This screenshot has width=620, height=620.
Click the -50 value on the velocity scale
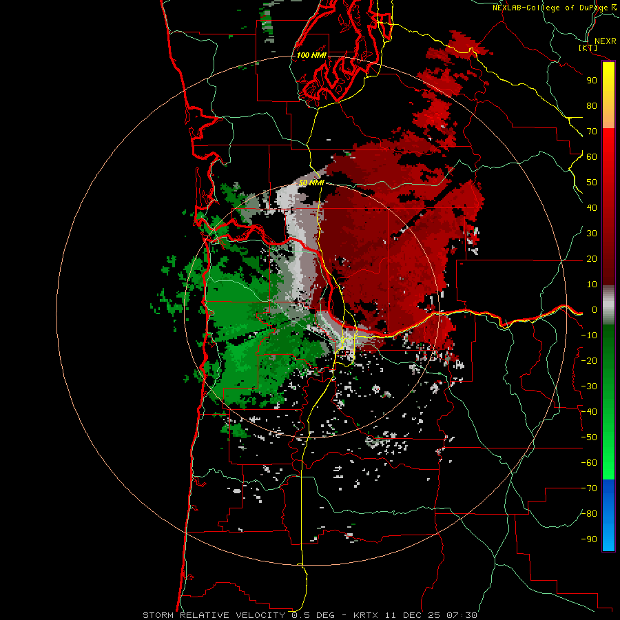click(589, 437)
